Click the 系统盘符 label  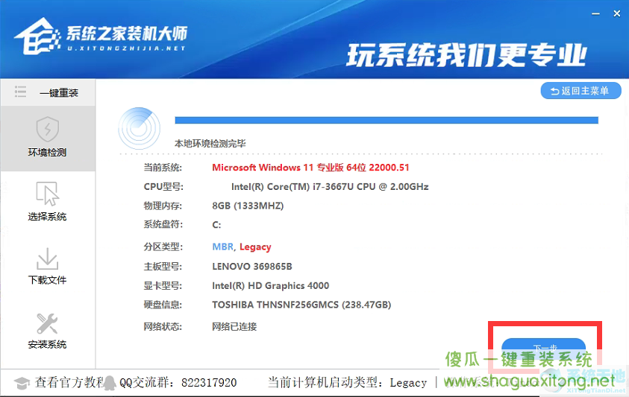[163, 225]
